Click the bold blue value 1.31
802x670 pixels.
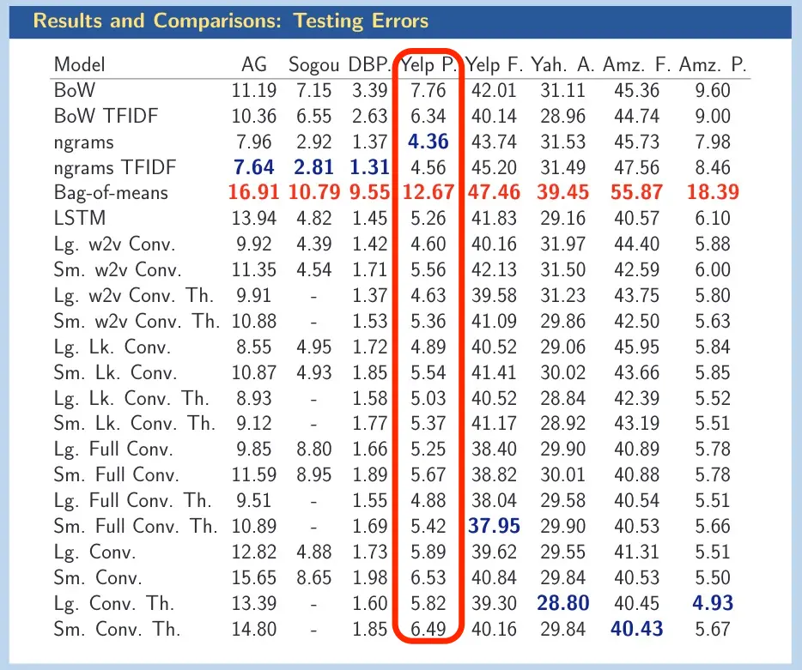pyautogui.click(x=369, y=167)
